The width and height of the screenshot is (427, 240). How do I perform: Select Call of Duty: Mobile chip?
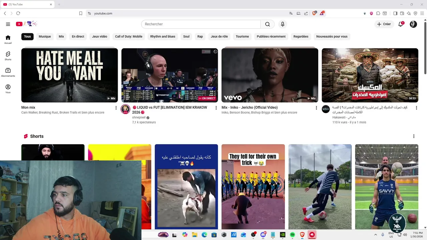(x=129, y=36)
